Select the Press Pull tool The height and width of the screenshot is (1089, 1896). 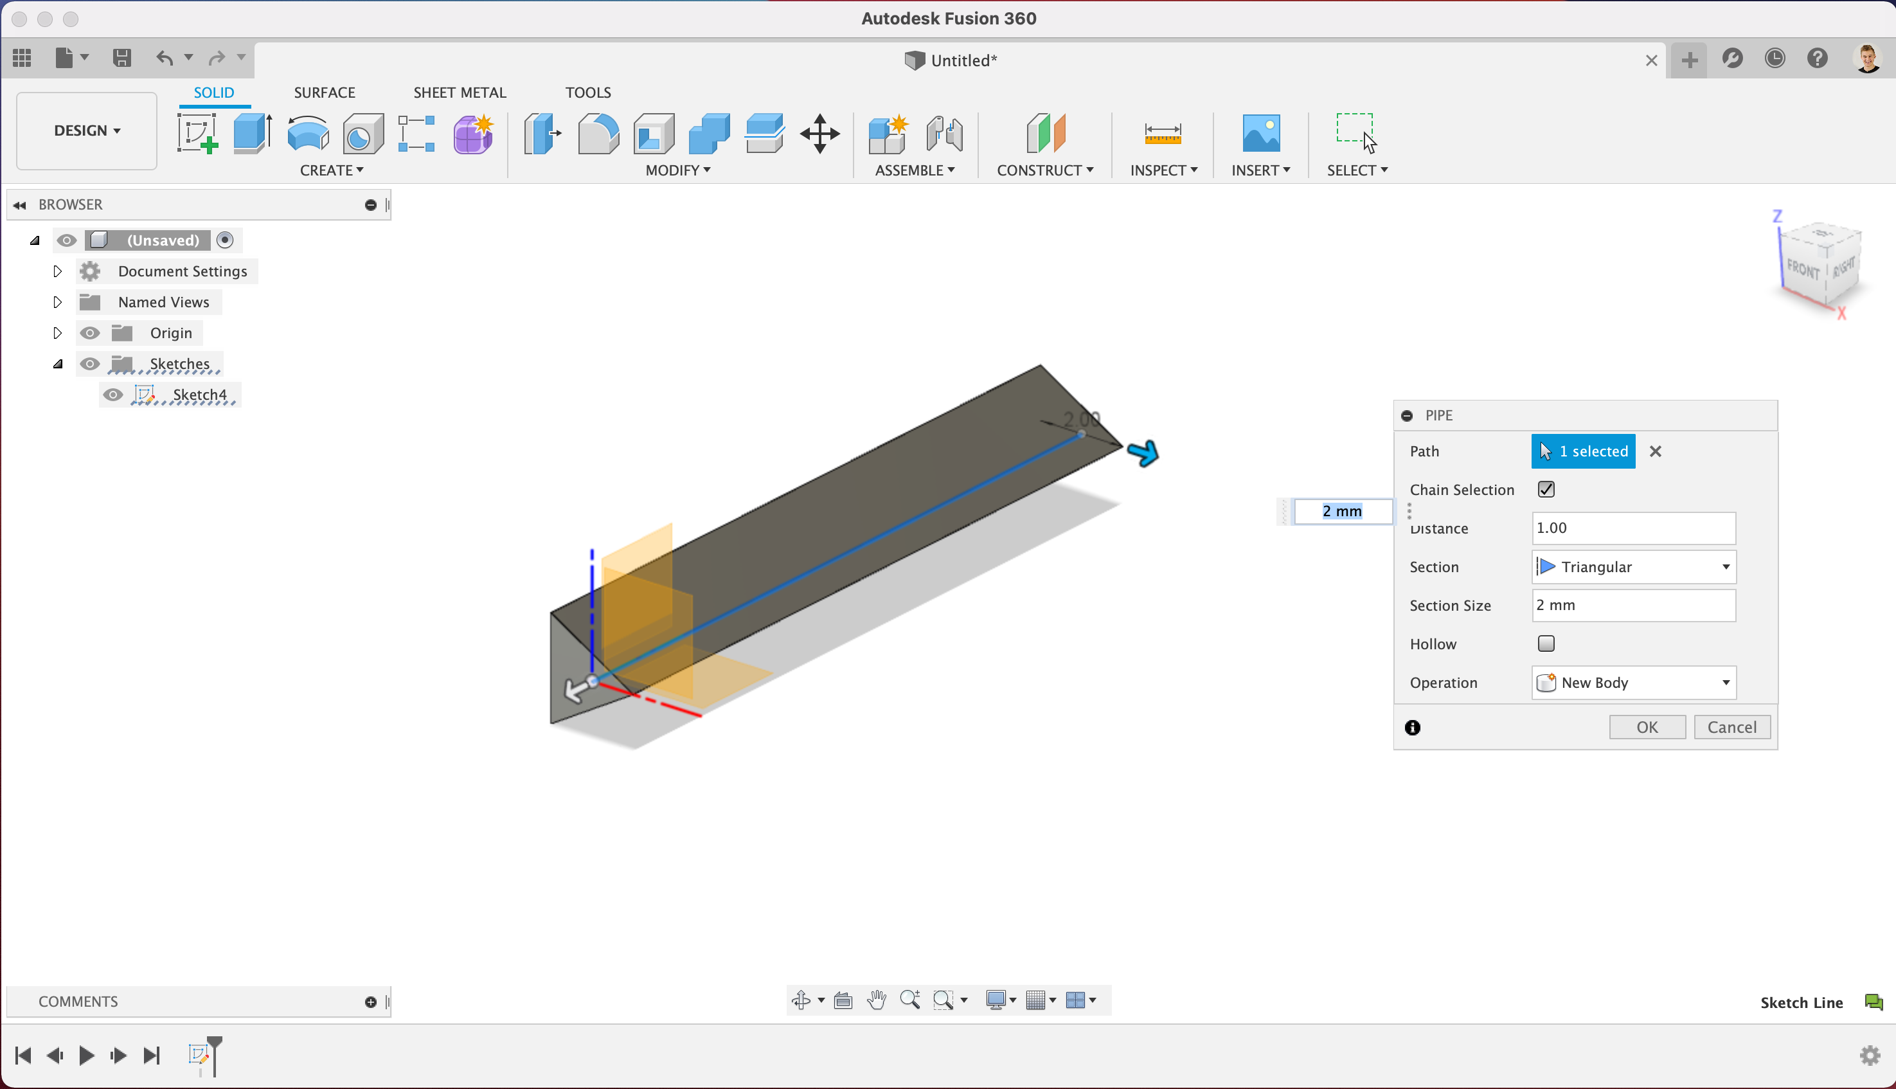coord(543,134)
